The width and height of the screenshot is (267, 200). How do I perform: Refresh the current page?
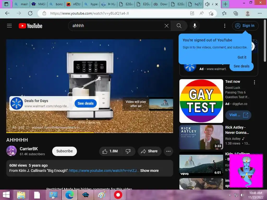tap(30, 13)
